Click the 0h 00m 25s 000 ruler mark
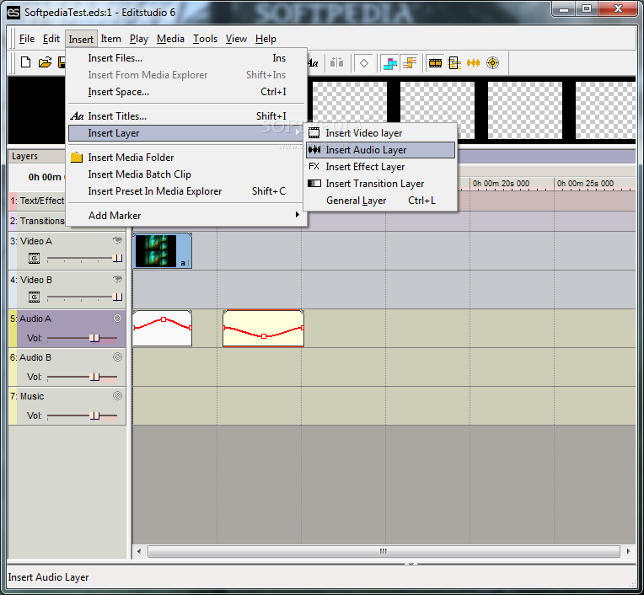Viewport: 644px width, 595px height. pos(585,183)
